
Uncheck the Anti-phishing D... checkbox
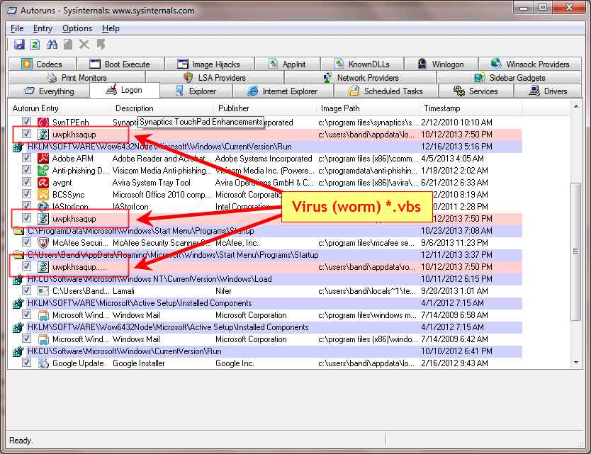pos(26,169)
